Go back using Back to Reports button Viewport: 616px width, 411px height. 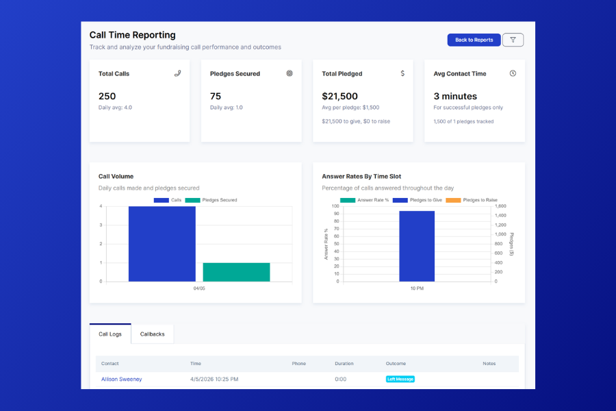click(x=474, y=40)
